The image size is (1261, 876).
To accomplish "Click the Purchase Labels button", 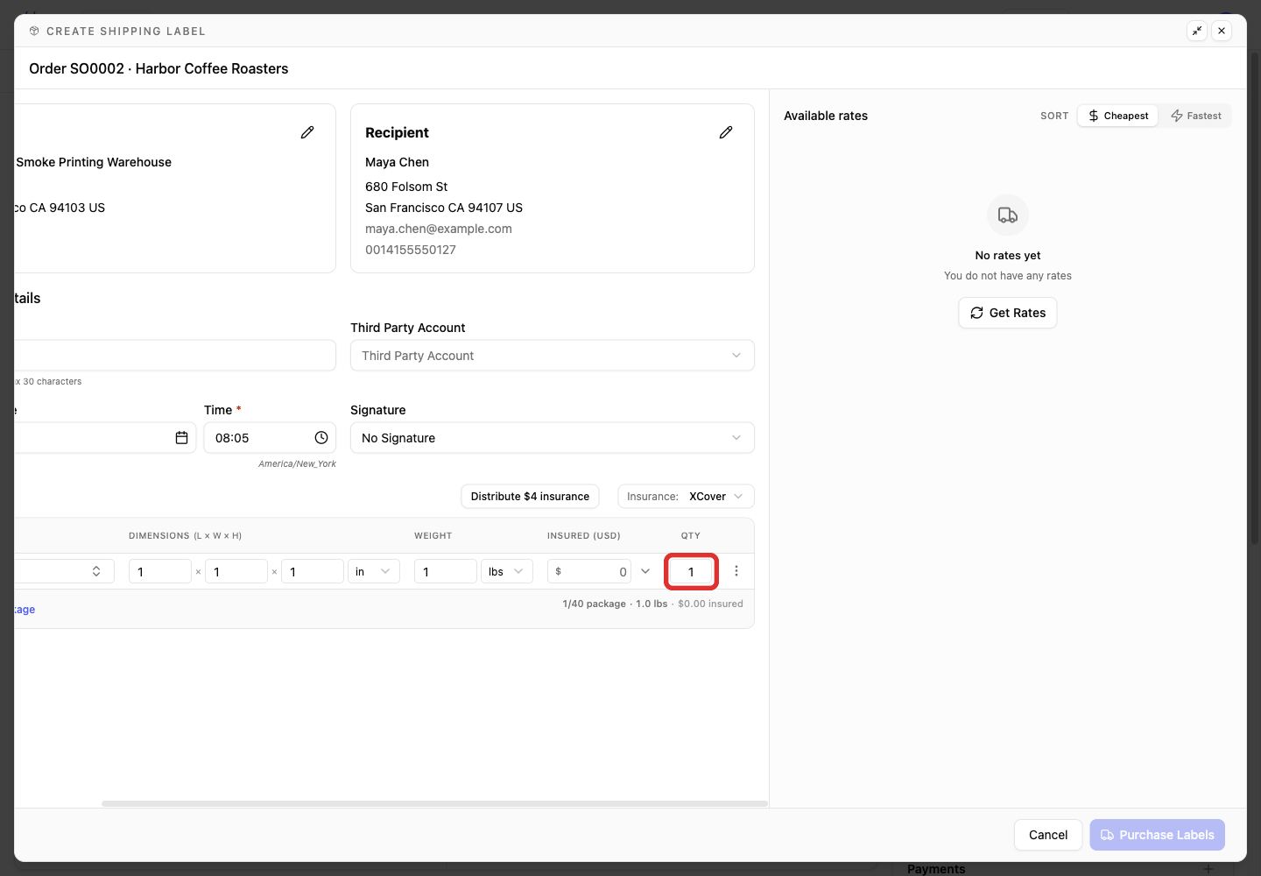I will (x=1157, y=835).
